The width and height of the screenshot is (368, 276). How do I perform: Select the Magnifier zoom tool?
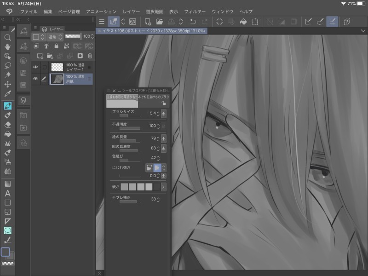[7, 37]
